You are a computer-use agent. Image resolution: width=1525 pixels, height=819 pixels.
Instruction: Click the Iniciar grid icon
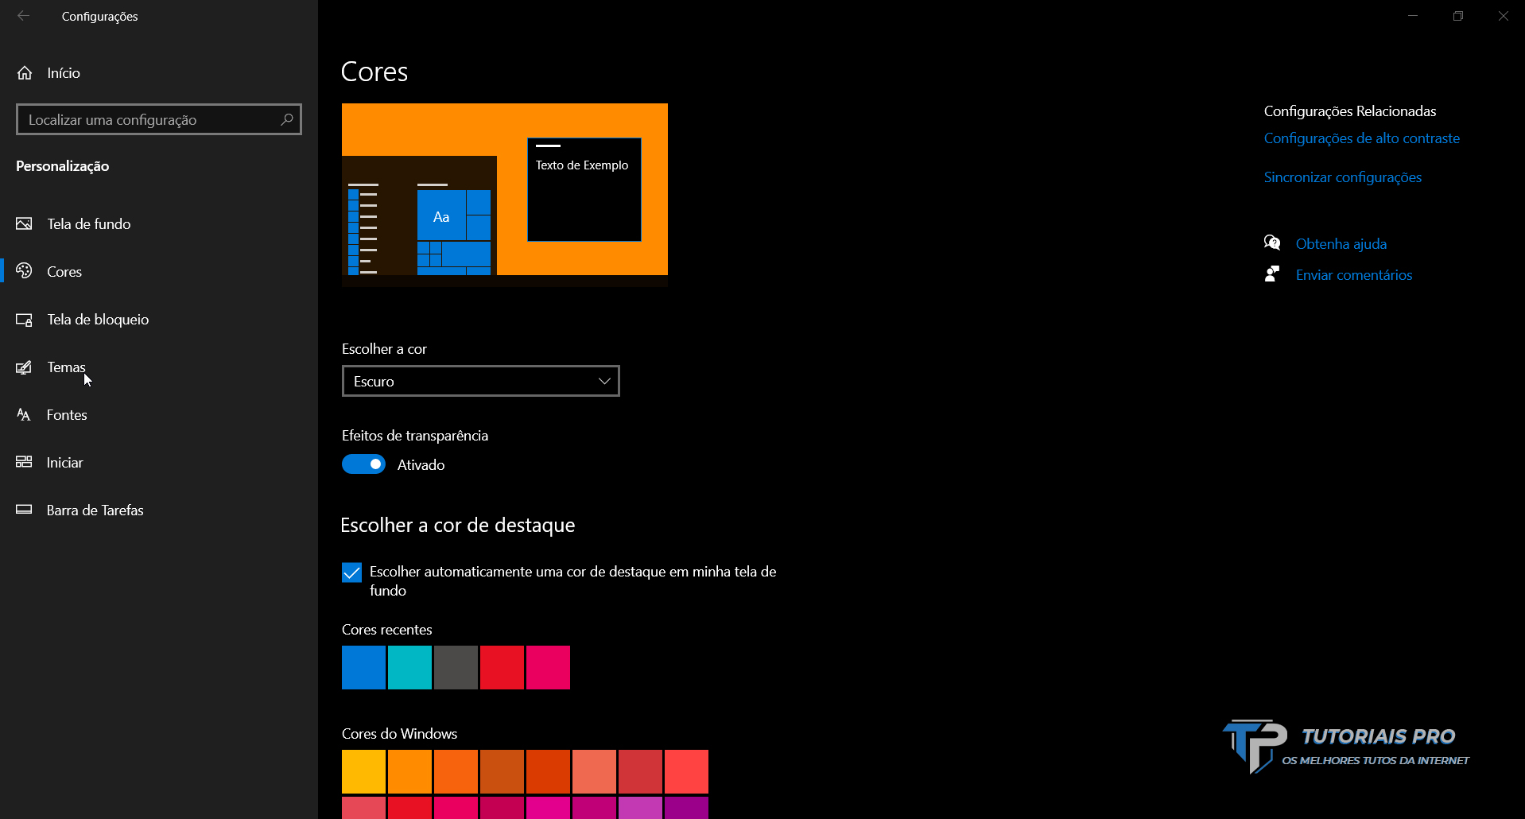tap(23, 462)
